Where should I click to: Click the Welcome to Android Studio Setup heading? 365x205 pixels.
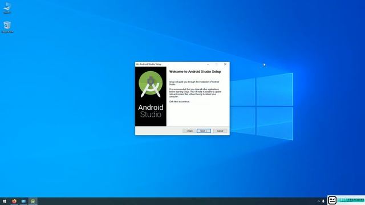[x=195, y=72]
